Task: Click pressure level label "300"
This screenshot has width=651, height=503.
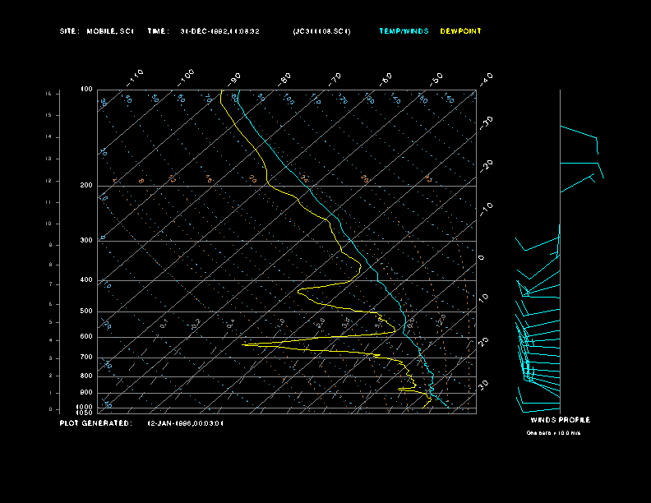Action: (x=86, y=240)
